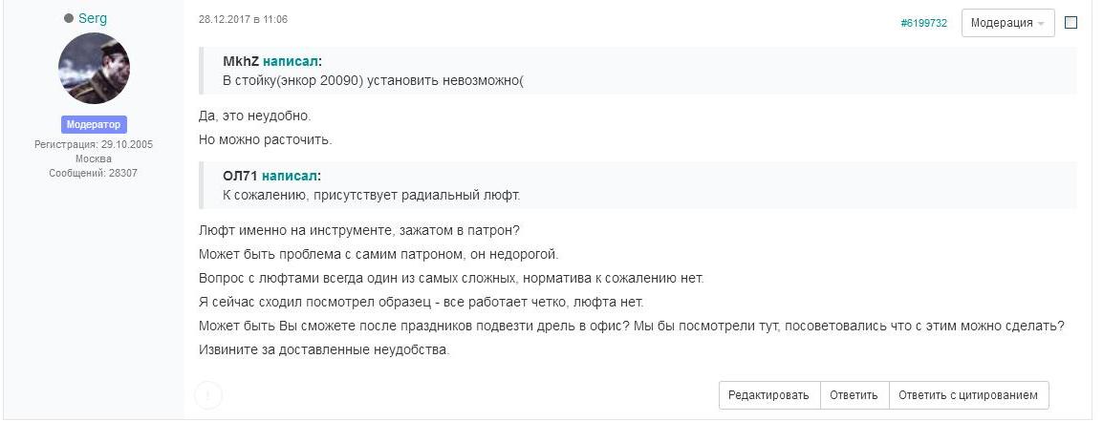The image size is (1103, 422).
Task: Click the quoted author name MkhZ
Action: point(241,61)
